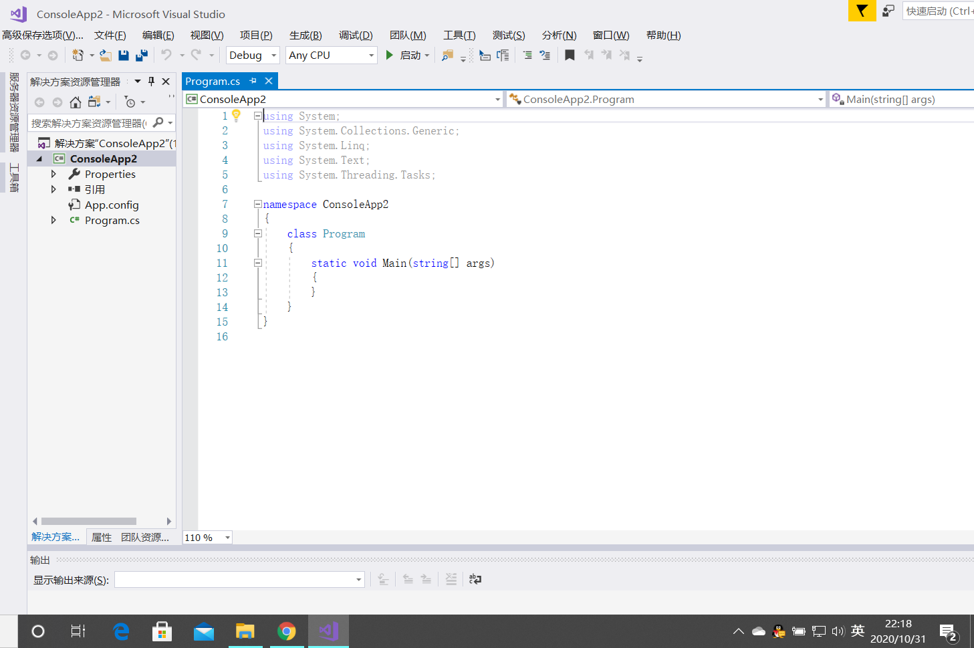Open the 工具箱 toolbox side tab
The height and width of the screenshot is (648, 974).
[x=13, y=177]
